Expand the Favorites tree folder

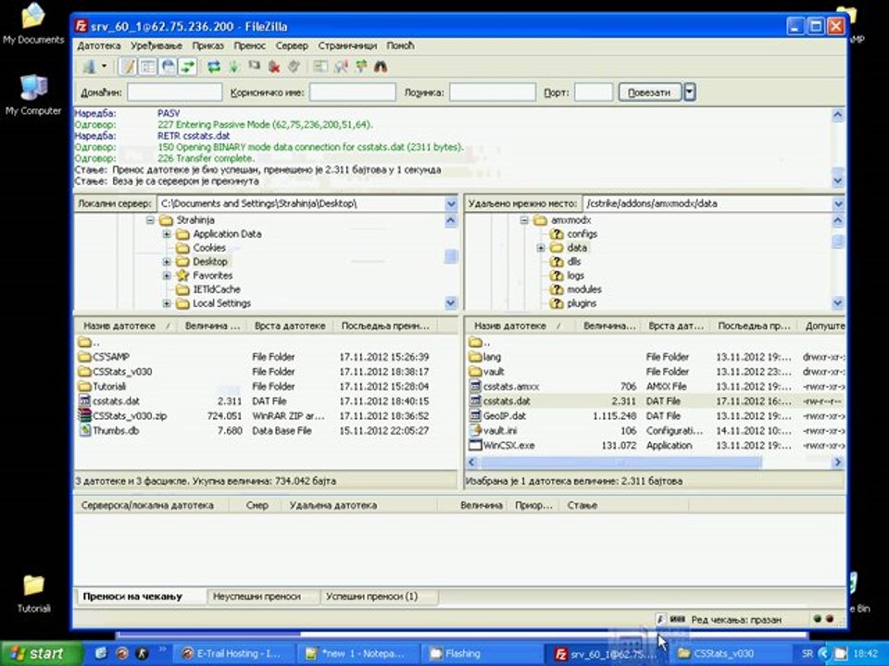(167, 276)
